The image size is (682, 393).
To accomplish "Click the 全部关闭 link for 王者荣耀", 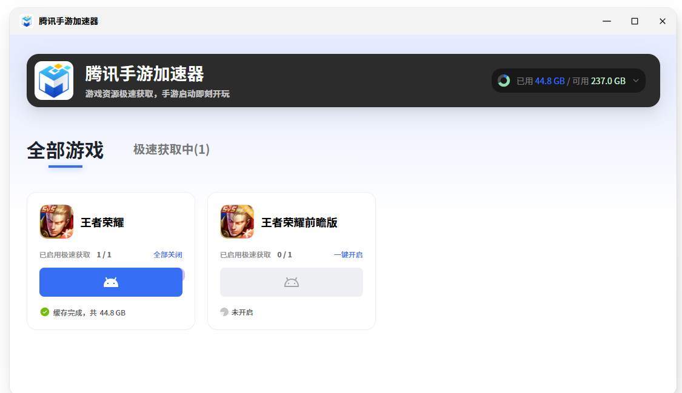I will coord(168,254).
